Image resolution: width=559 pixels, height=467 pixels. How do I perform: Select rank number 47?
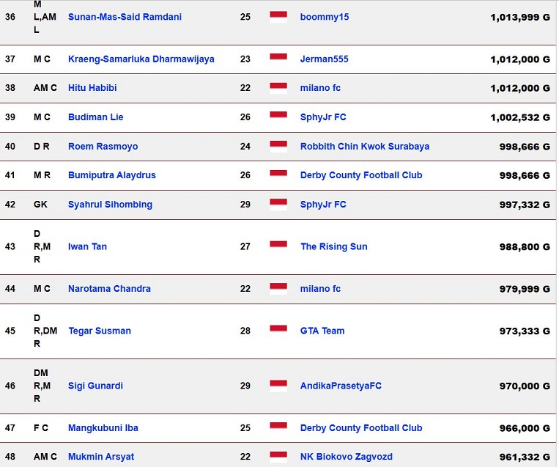pos(10,427)
